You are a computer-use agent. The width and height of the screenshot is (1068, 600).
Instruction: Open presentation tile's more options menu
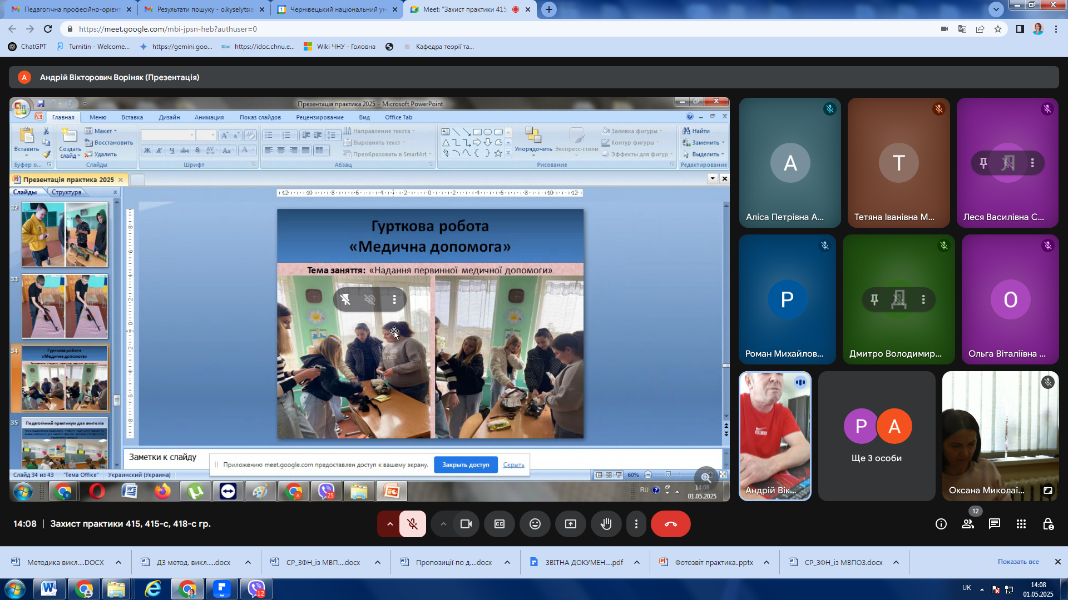click(x=394, y=299)
